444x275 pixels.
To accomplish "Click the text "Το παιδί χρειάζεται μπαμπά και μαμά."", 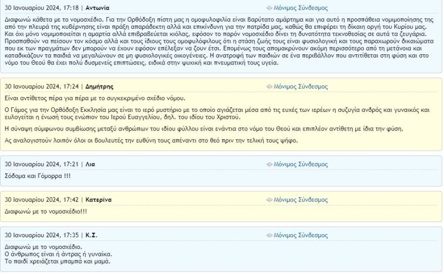I will [57, 261].
